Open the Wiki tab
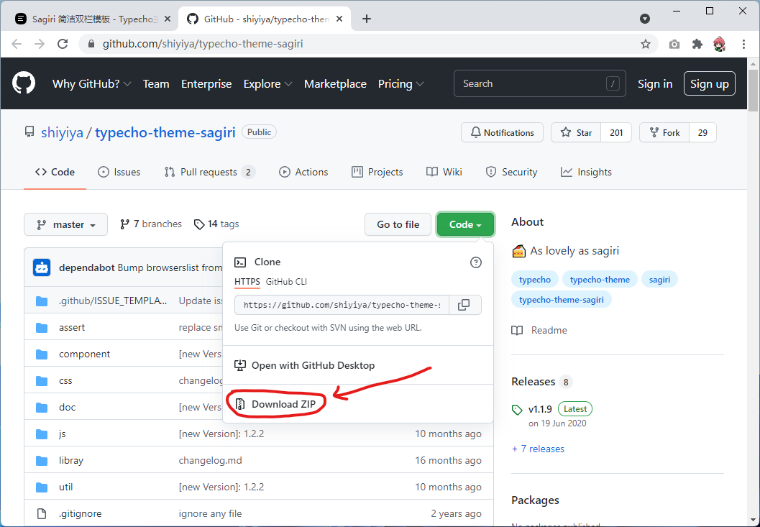 coord(444,172)
